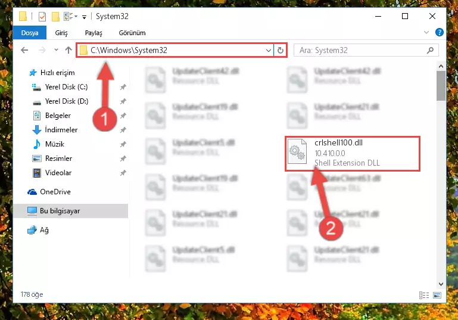Click pin icon next to Resimler
This screenshot has height=320, width=458.
pos(123,159)
